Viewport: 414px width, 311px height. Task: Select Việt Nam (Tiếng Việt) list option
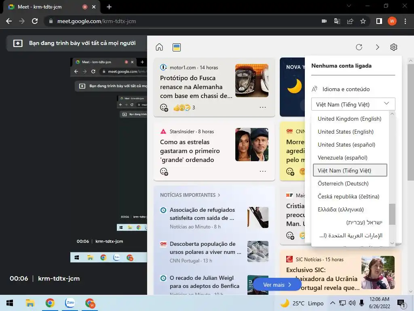(x=350, y=170)
